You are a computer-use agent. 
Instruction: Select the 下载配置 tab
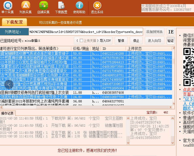coord(14,22)
